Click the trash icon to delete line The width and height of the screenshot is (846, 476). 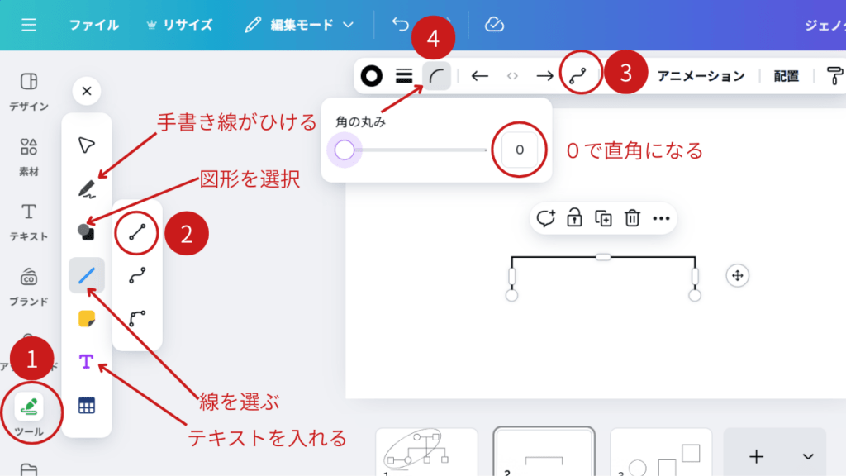[632, 218]
